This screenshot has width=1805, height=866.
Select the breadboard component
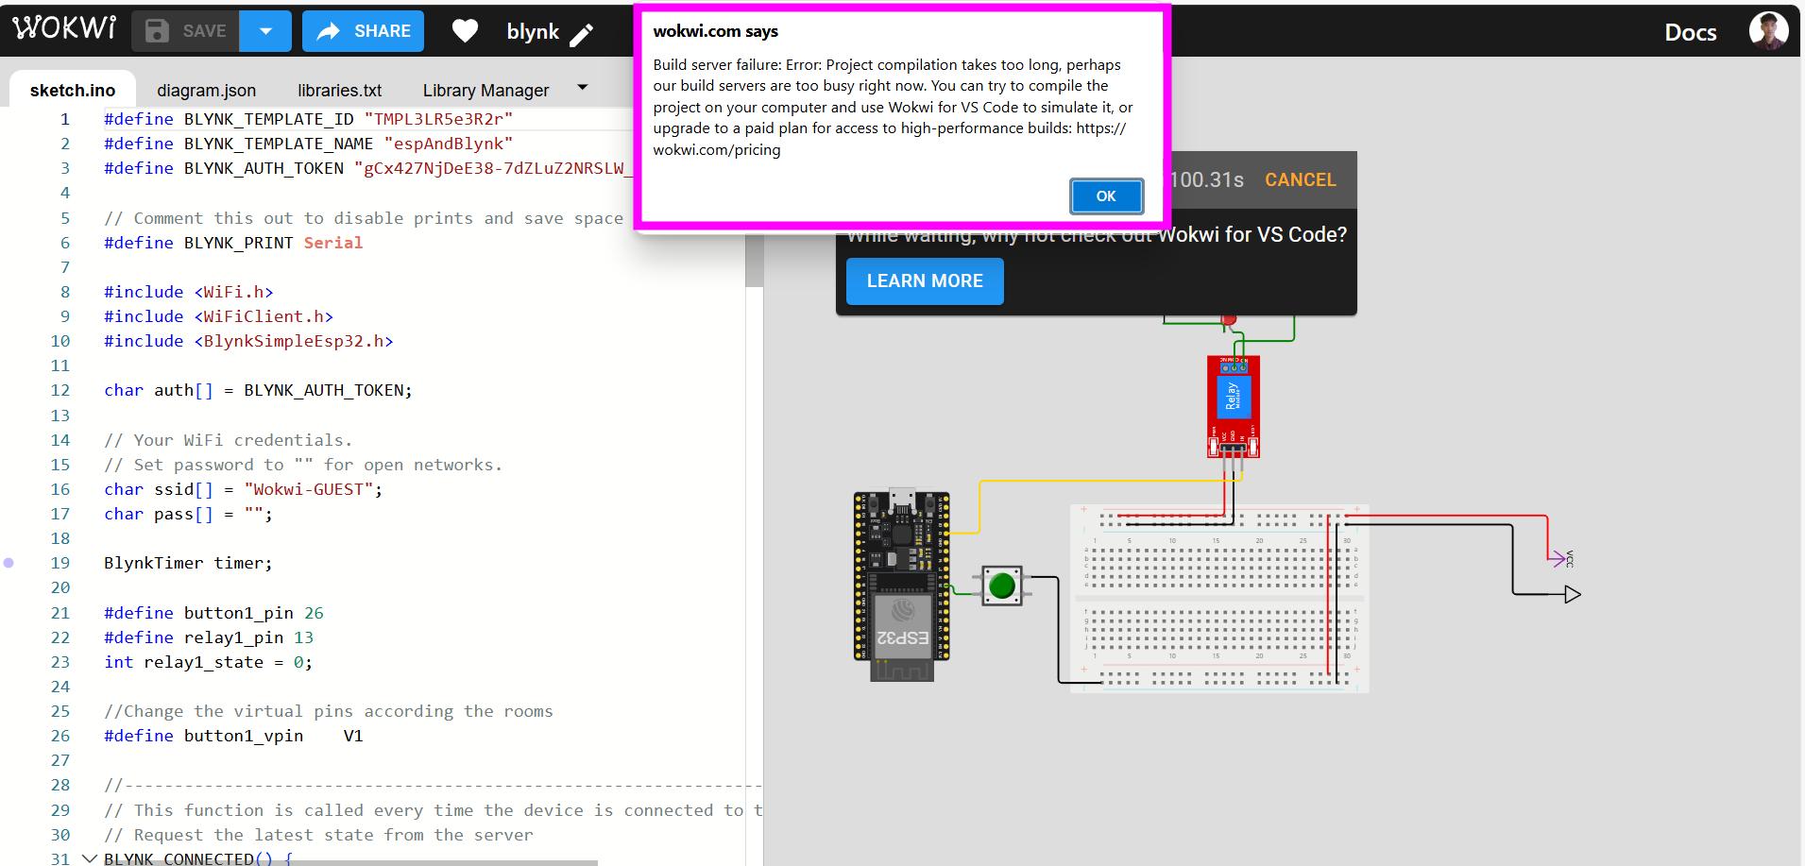[1218, 599]
